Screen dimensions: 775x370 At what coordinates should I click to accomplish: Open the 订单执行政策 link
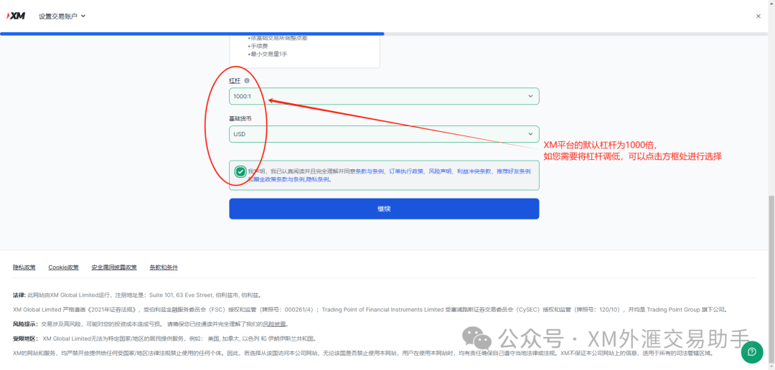406,171
